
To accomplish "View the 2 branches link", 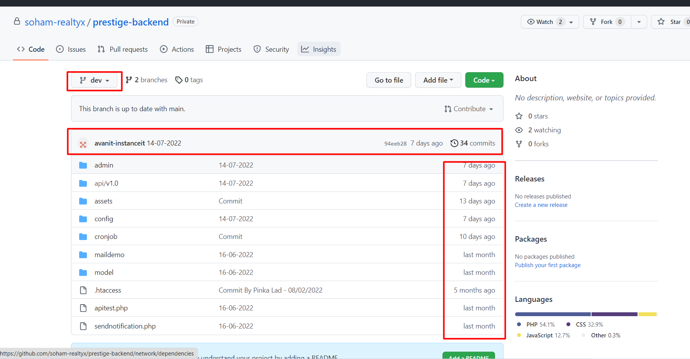I will 147,80.
